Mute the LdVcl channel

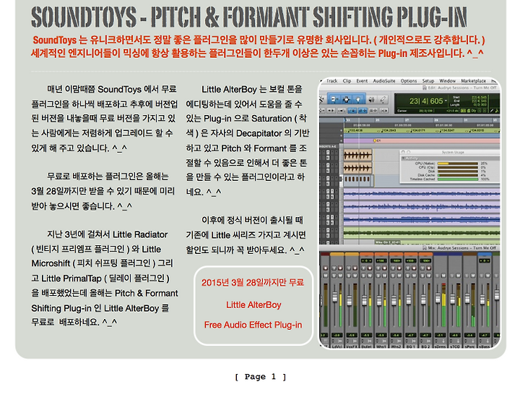(x=340, y=276)
